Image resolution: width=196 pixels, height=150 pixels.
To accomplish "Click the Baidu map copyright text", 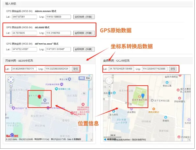I will pos(43,139).
